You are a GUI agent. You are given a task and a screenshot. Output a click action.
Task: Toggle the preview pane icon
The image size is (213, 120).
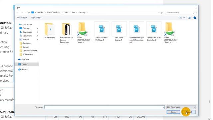click(x=189, y=18)
